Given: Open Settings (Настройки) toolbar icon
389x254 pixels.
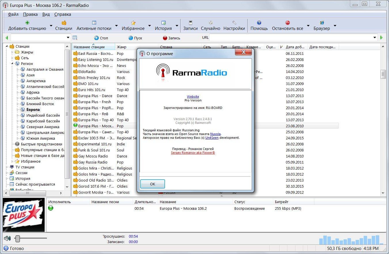Looking at the screenshot, I should coord(234,25).
